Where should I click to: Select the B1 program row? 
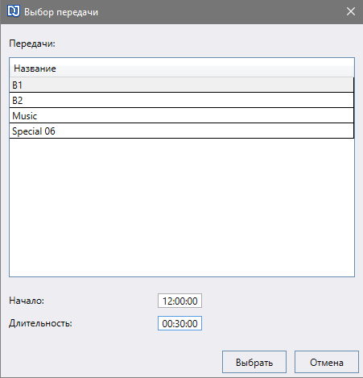[182, 85]
